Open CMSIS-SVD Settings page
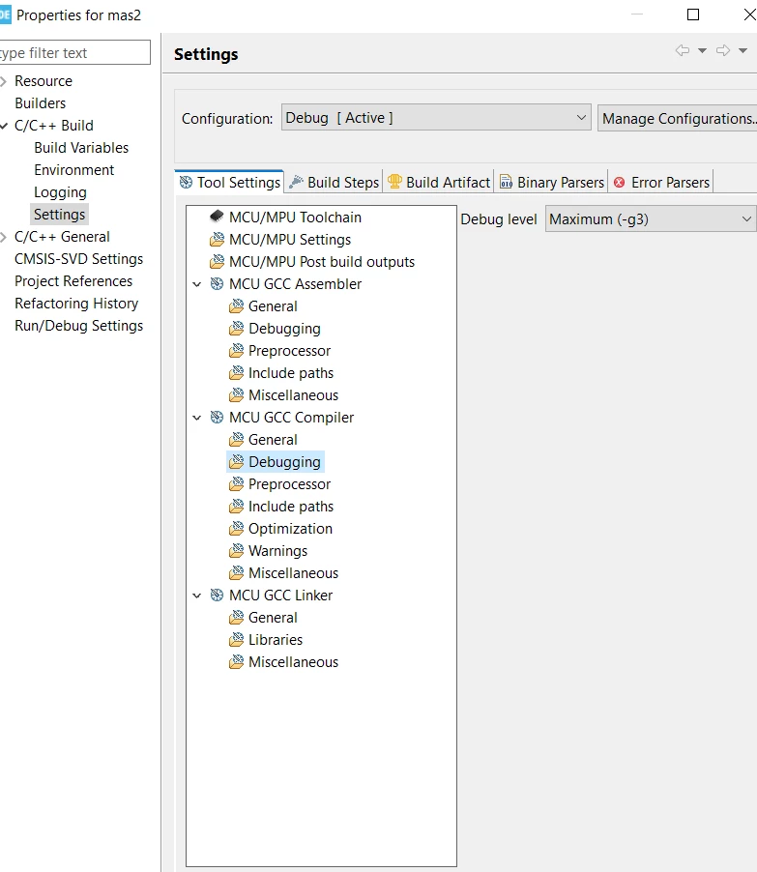Viewport: 757px width, 872px height. pos(78,259)
